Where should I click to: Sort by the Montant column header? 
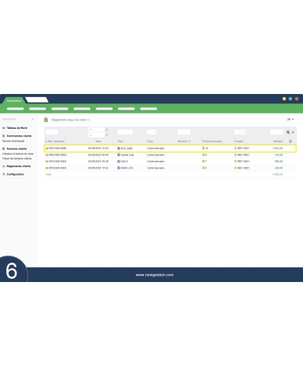[x=278, y=141]
